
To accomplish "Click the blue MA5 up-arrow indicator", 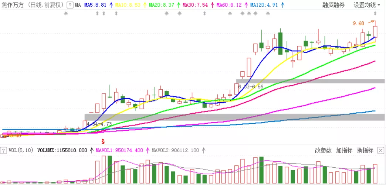I will (x=111, y=5).
